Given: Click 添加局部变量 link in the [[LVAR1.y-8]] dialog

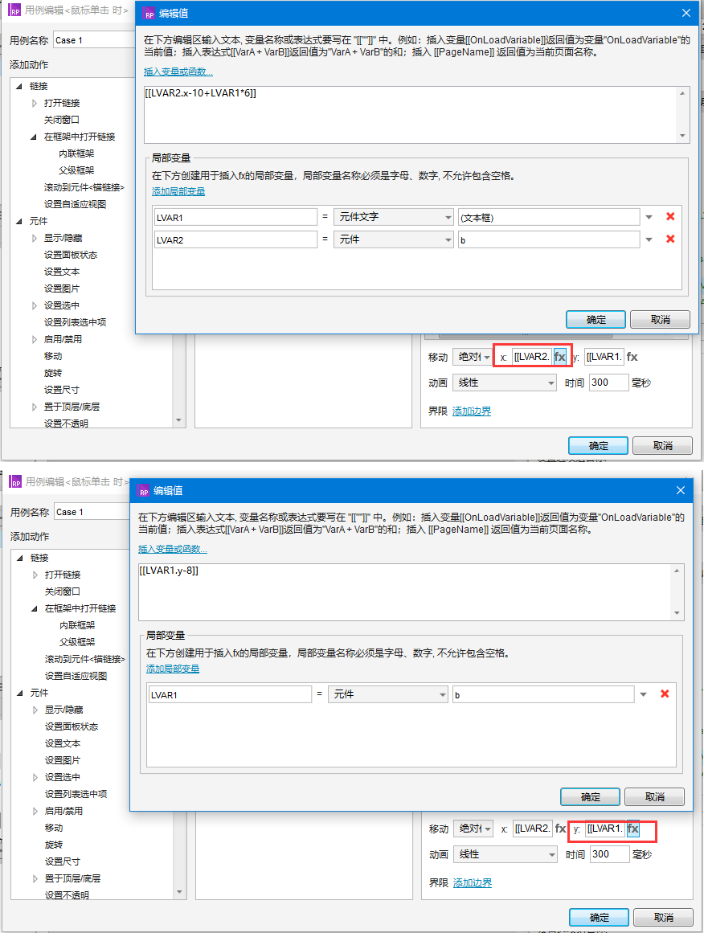Looking at the screenshot, I should 173,669.
